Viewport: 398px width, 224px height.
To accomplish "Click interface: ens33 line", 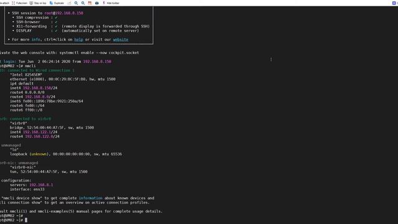I will [x=27, y=189].
